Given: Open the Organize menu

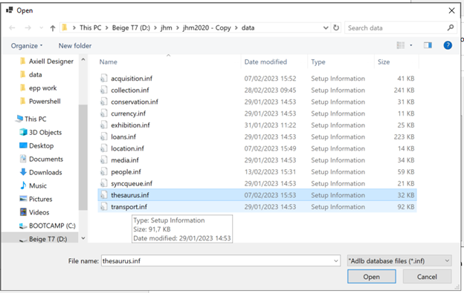Looking at the screenshot, I should [x=27, y=46].
